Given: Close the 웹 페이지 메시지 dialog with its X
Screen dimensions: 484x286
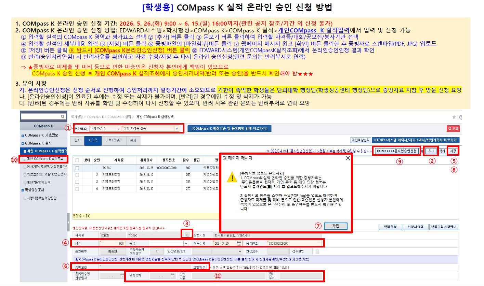Looking at the screenshot, I should (x=348, y=158).
